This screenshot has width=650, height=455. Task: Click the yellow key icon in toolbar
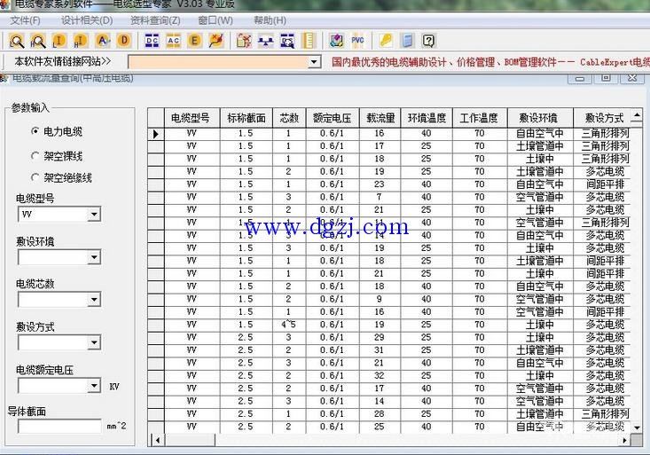point(386,41)
